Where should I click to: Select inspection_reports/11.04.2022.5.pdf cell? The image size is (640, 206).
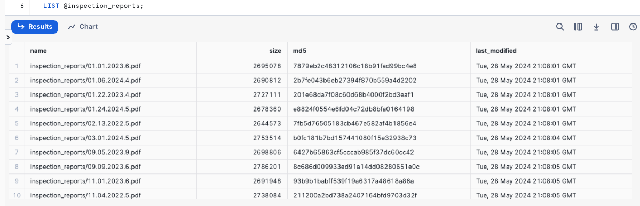(110, 194)
